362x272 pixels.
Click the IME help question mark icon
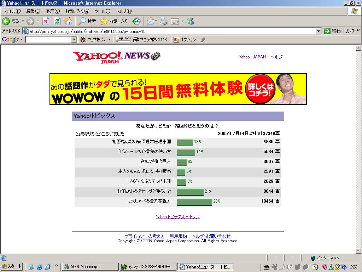[x=315, y=267]
